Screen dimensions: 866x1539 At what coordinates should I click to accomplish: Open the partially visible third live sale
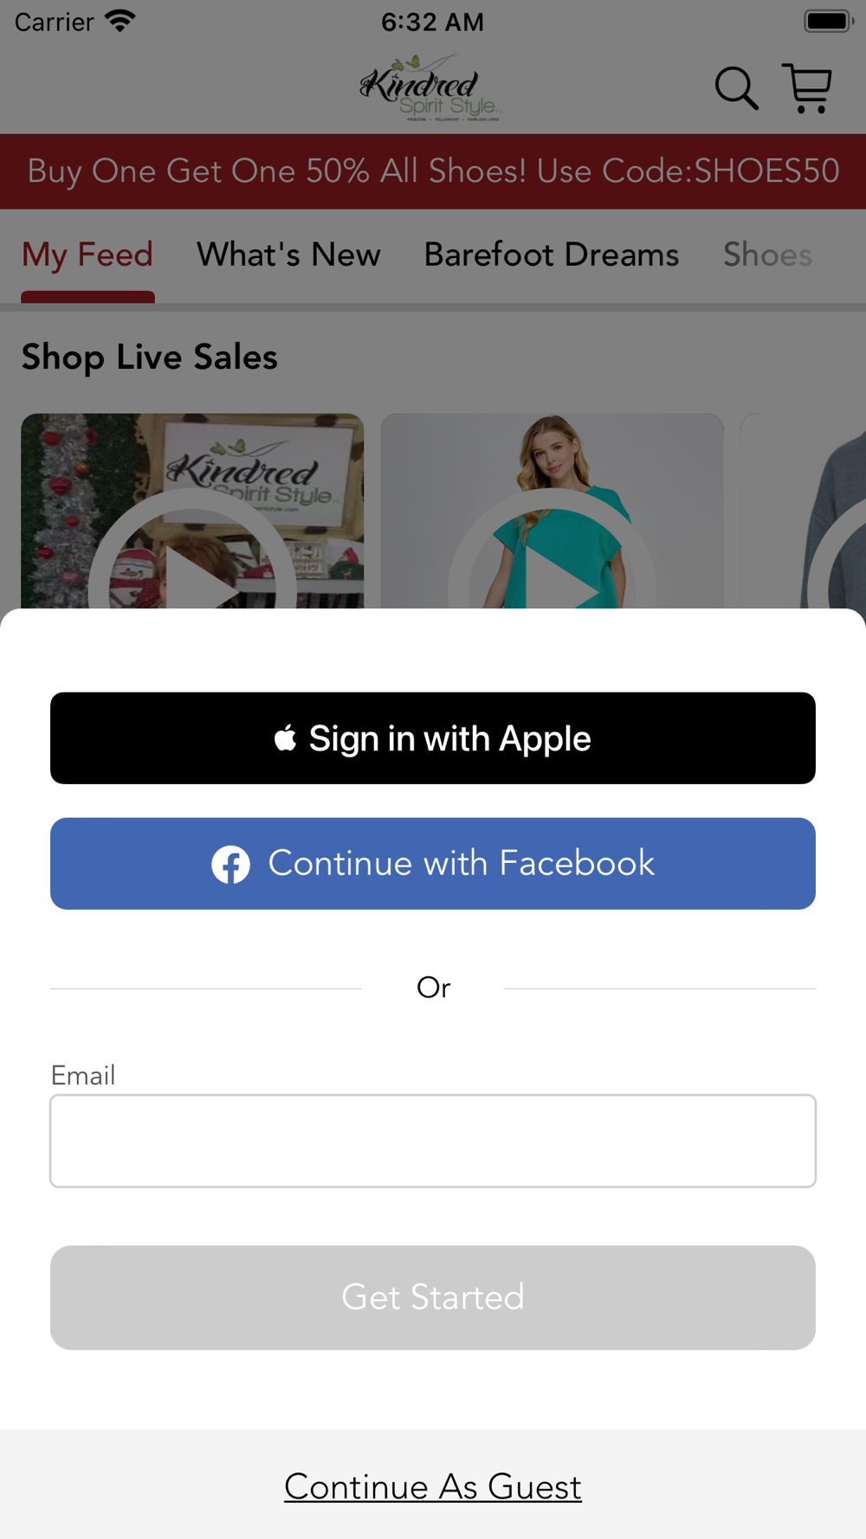pyautogui.click(x=804, y=511)
